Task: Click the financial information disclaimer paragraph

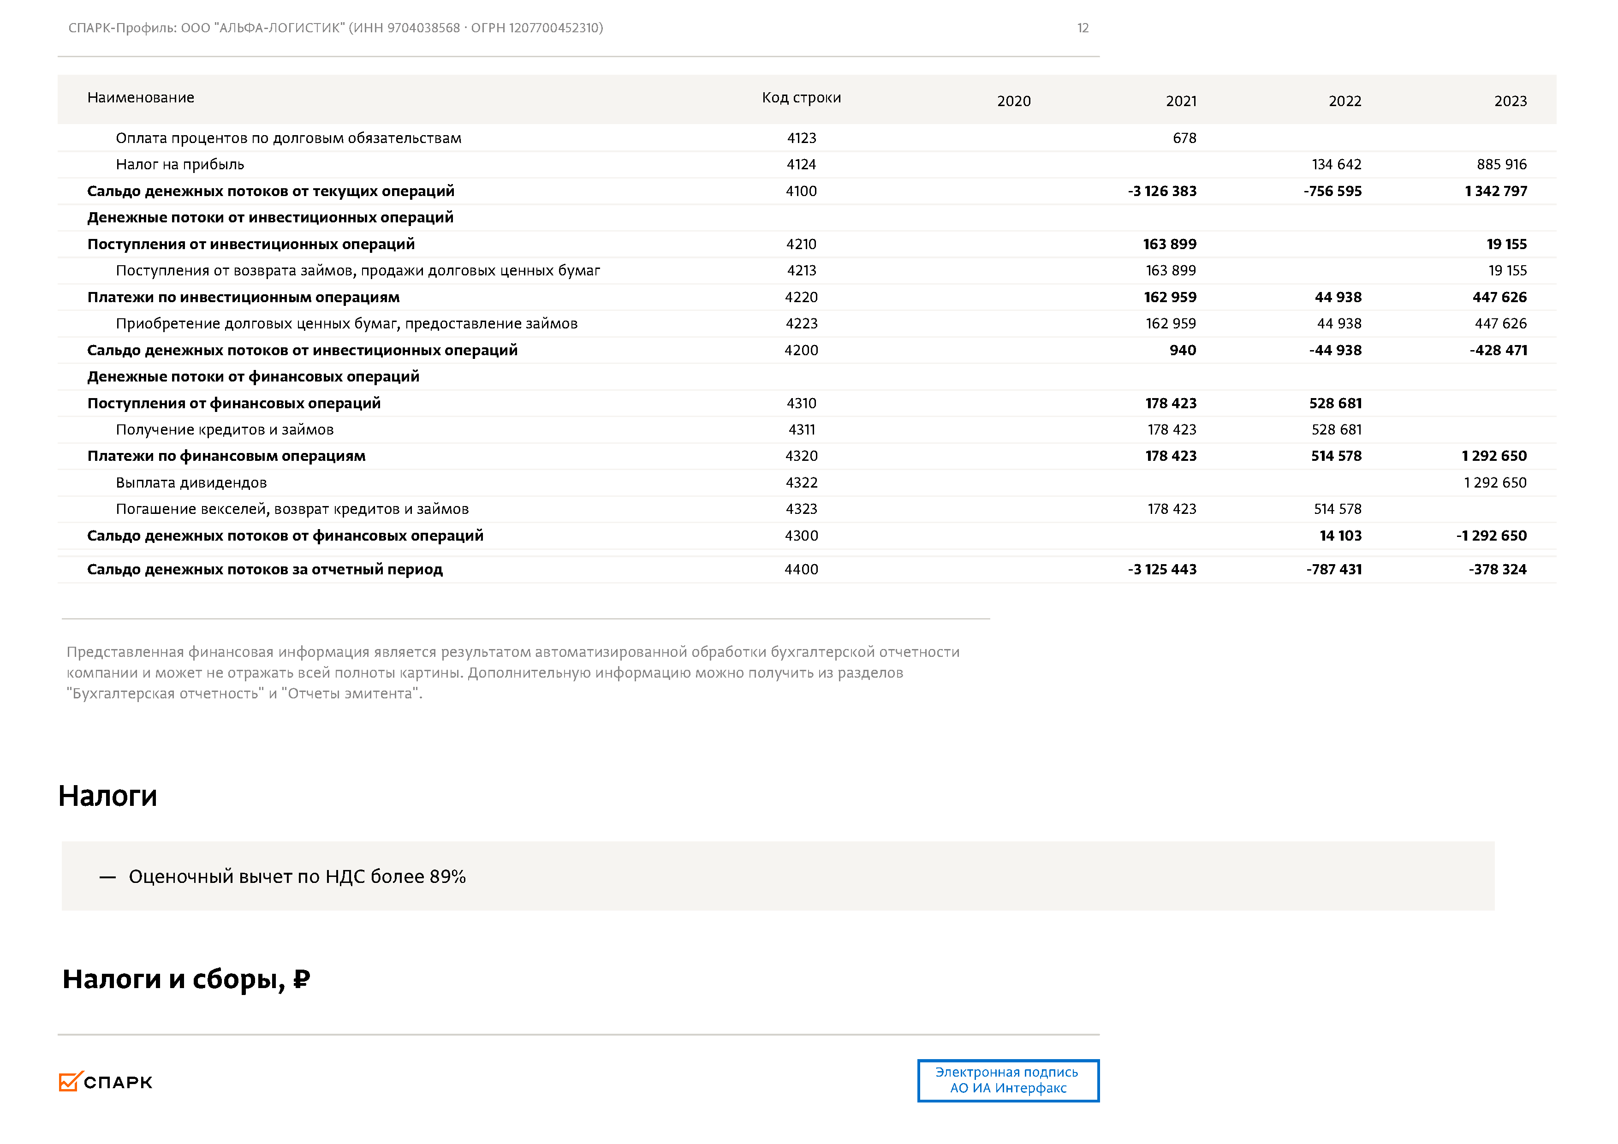Action: pyautogui.click(x=512, y=673)
